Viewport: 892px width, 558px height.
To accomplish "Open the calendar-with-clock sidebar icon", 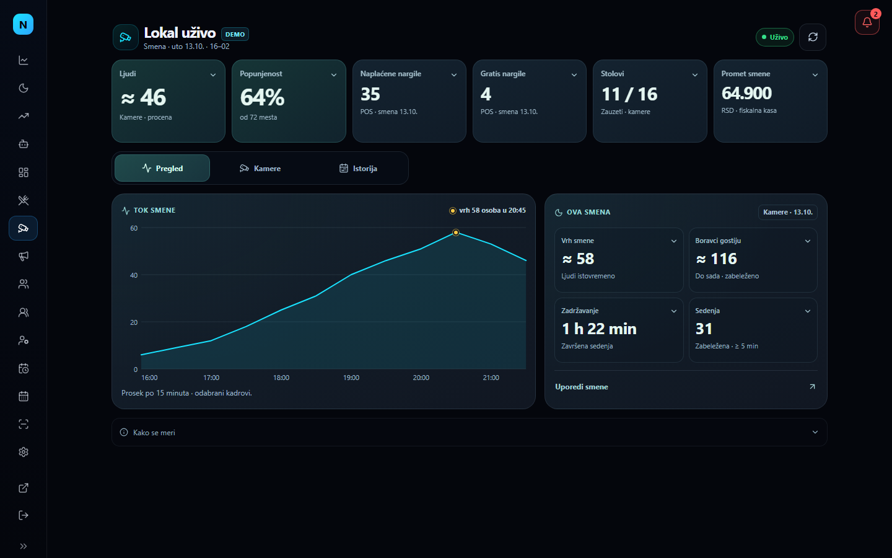I will click(24, 368).
